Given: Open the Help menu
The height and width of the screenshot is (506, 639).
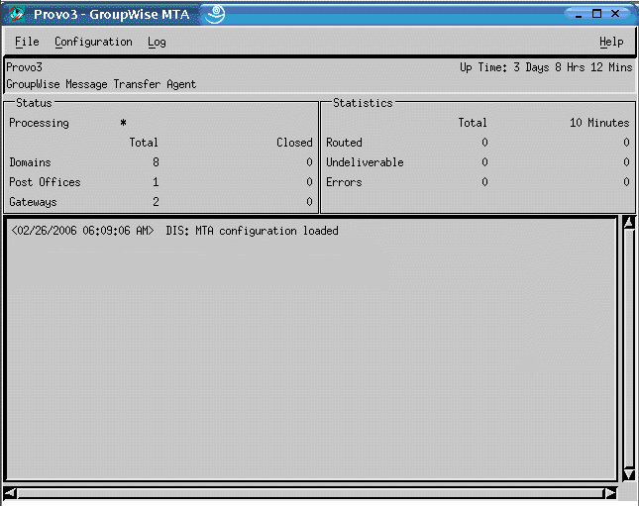Looking at the screenshot, I should coord(611,42).
